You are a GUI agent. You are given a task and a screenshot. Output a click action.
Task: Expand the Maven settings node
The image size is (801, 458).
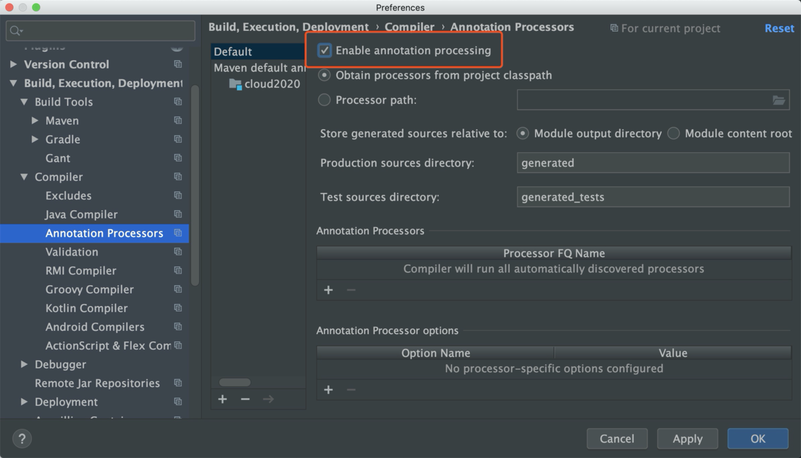[36, 121]
